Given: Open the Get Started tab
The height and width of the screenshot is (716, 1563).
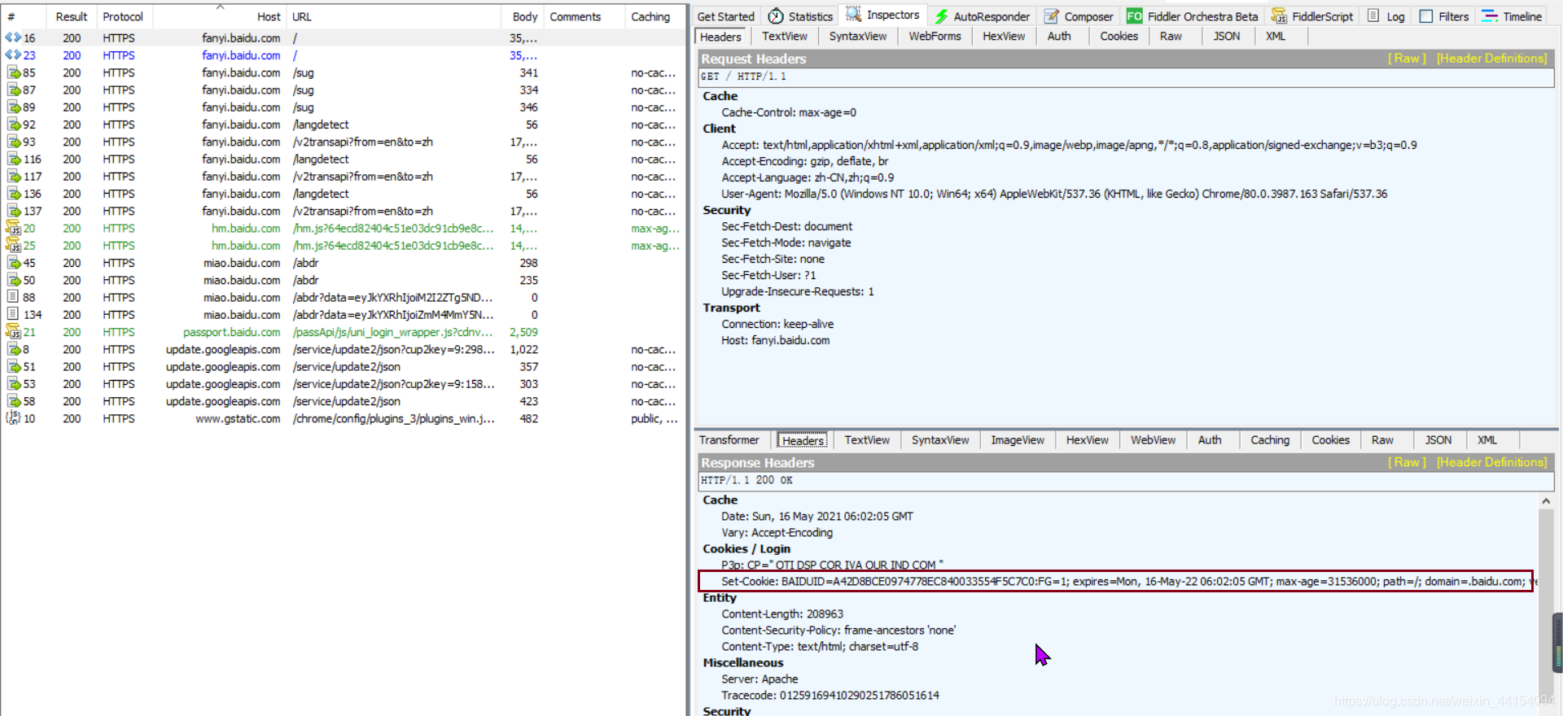Looking at the screenshot, I should [726, 16].
